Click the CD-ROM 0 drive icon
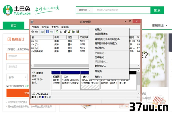The width and height of the screenshot is (172, 114). [34, 94]
